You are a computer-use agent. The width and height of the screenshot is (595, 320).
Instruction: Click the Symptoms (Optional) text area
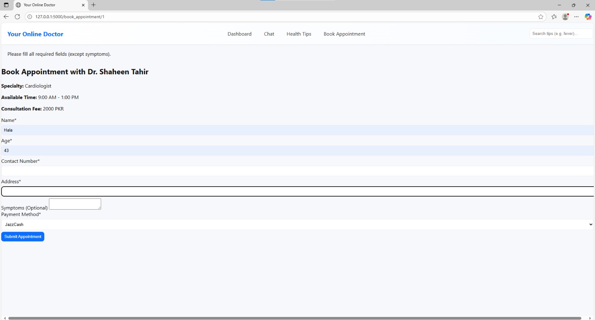[x=75, y=204]
